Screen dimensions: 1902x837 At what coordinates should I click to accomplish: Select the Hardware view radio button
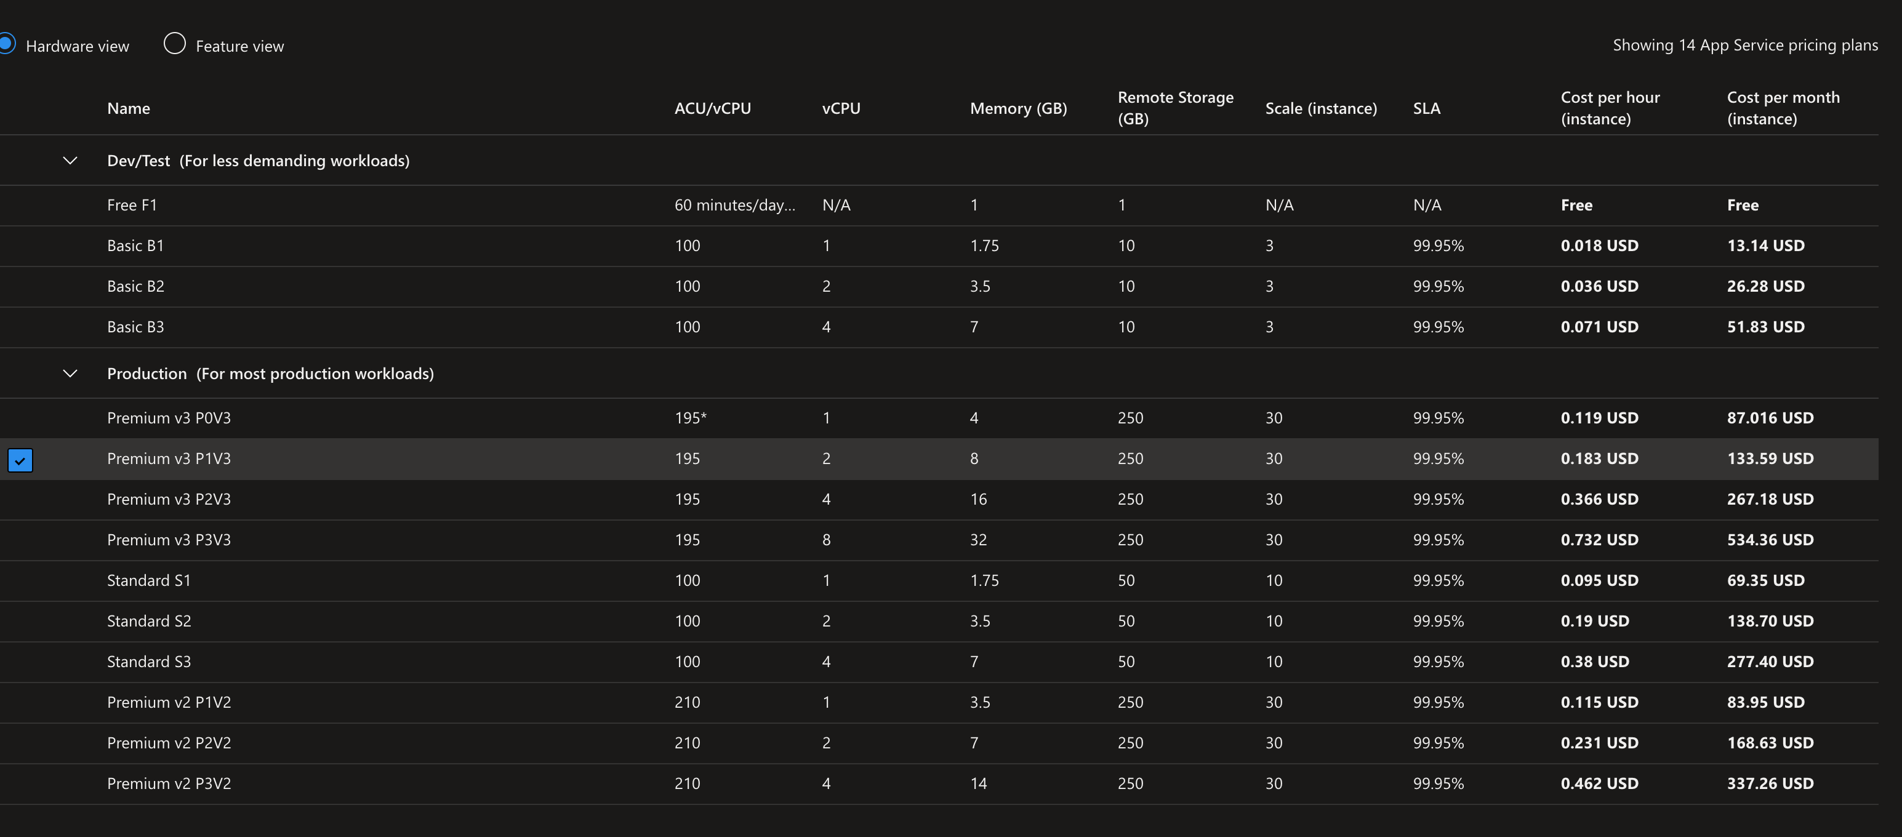(6, 44)
